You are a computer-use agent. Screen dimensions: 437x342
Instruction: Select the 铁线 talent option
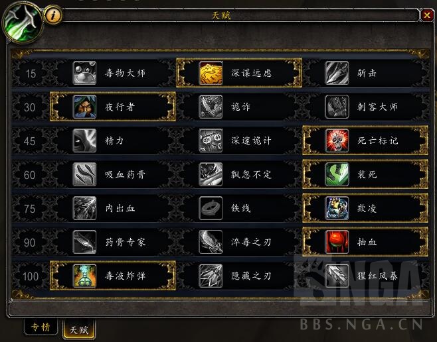pos(239,208)
